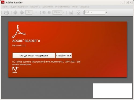The height and width of the screenshot is (100, 134).
Task: Click the zoom out minus icon
Action: [44, 12]
